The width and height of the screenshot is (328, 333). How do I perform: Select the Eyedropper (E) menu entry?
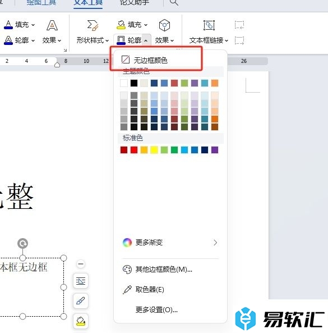point(170,289)
